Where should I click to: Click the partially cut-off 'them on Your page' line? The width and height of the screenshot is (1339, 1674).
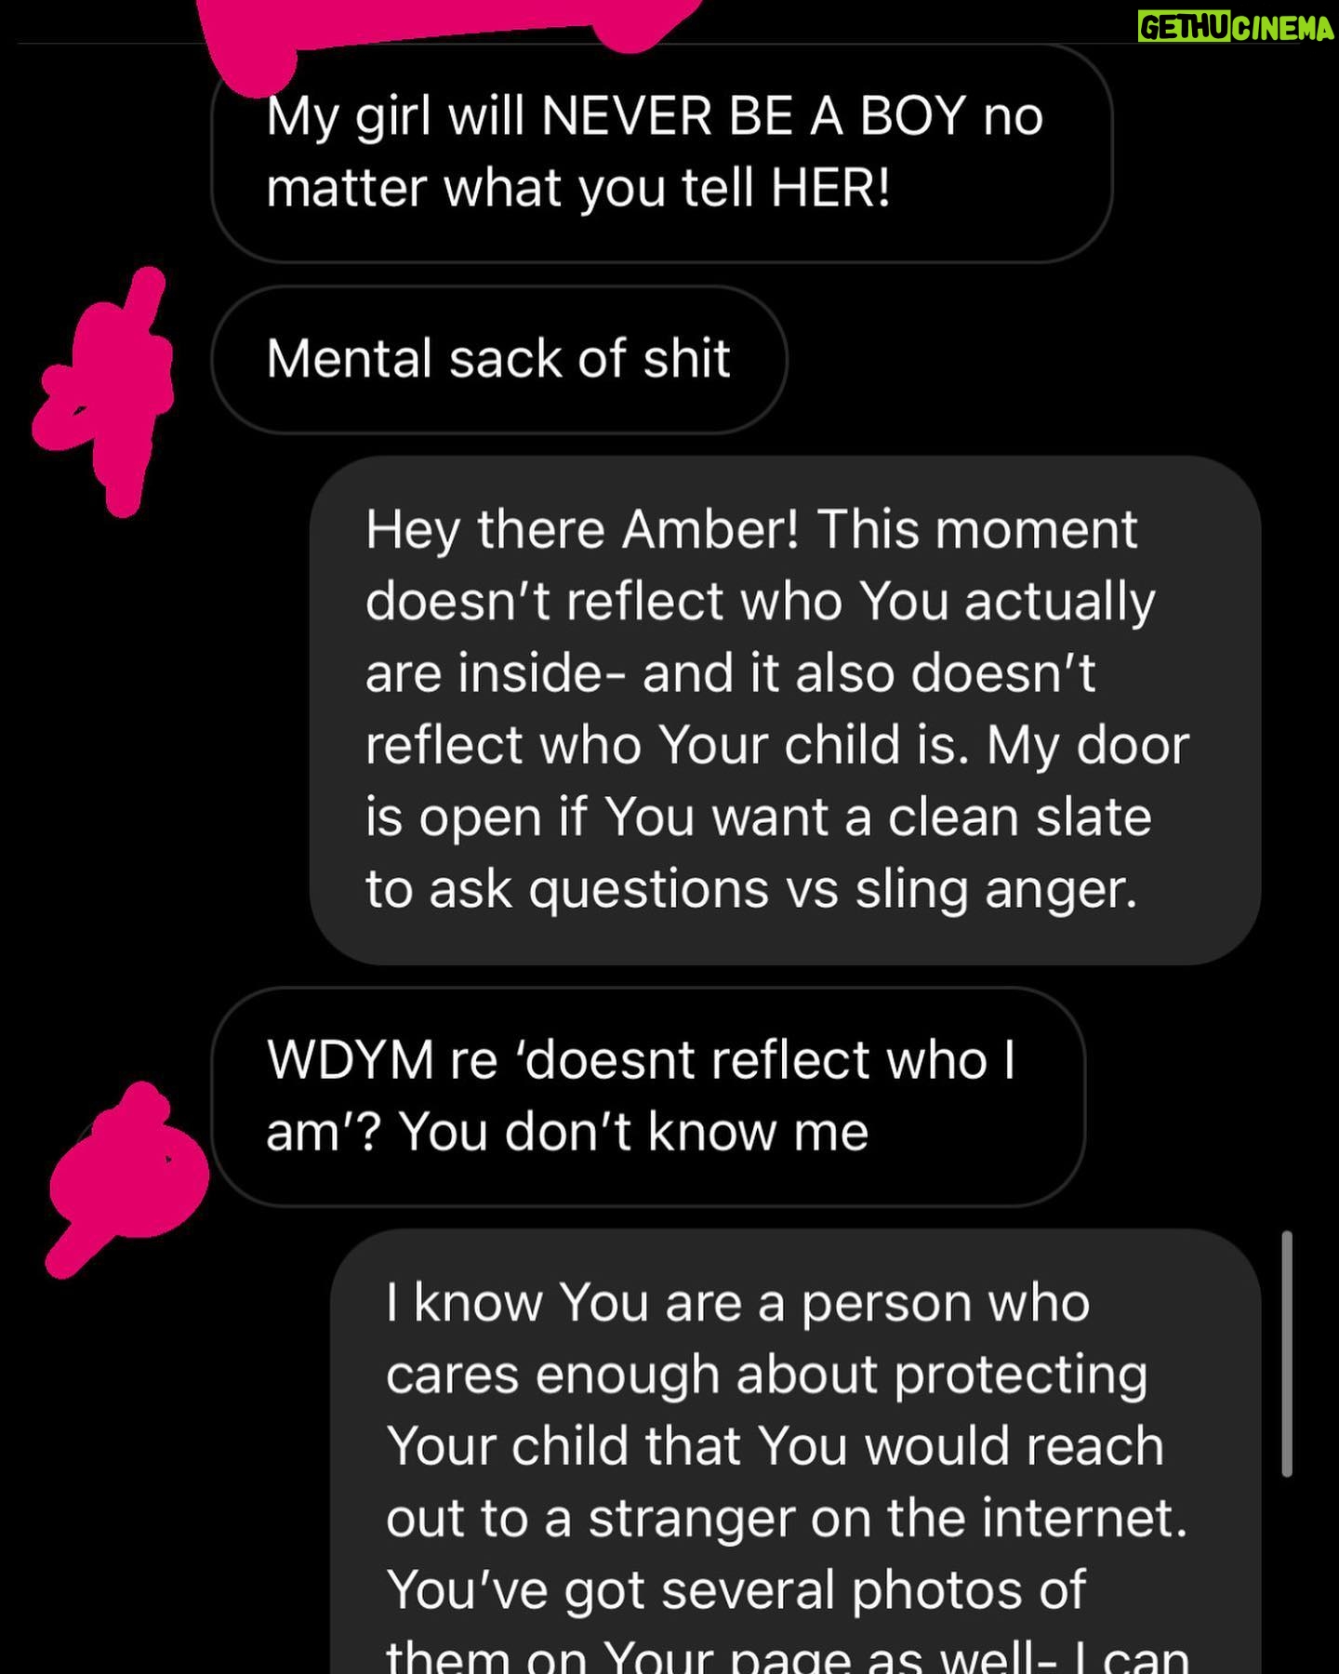click(x=788, y=1657)
